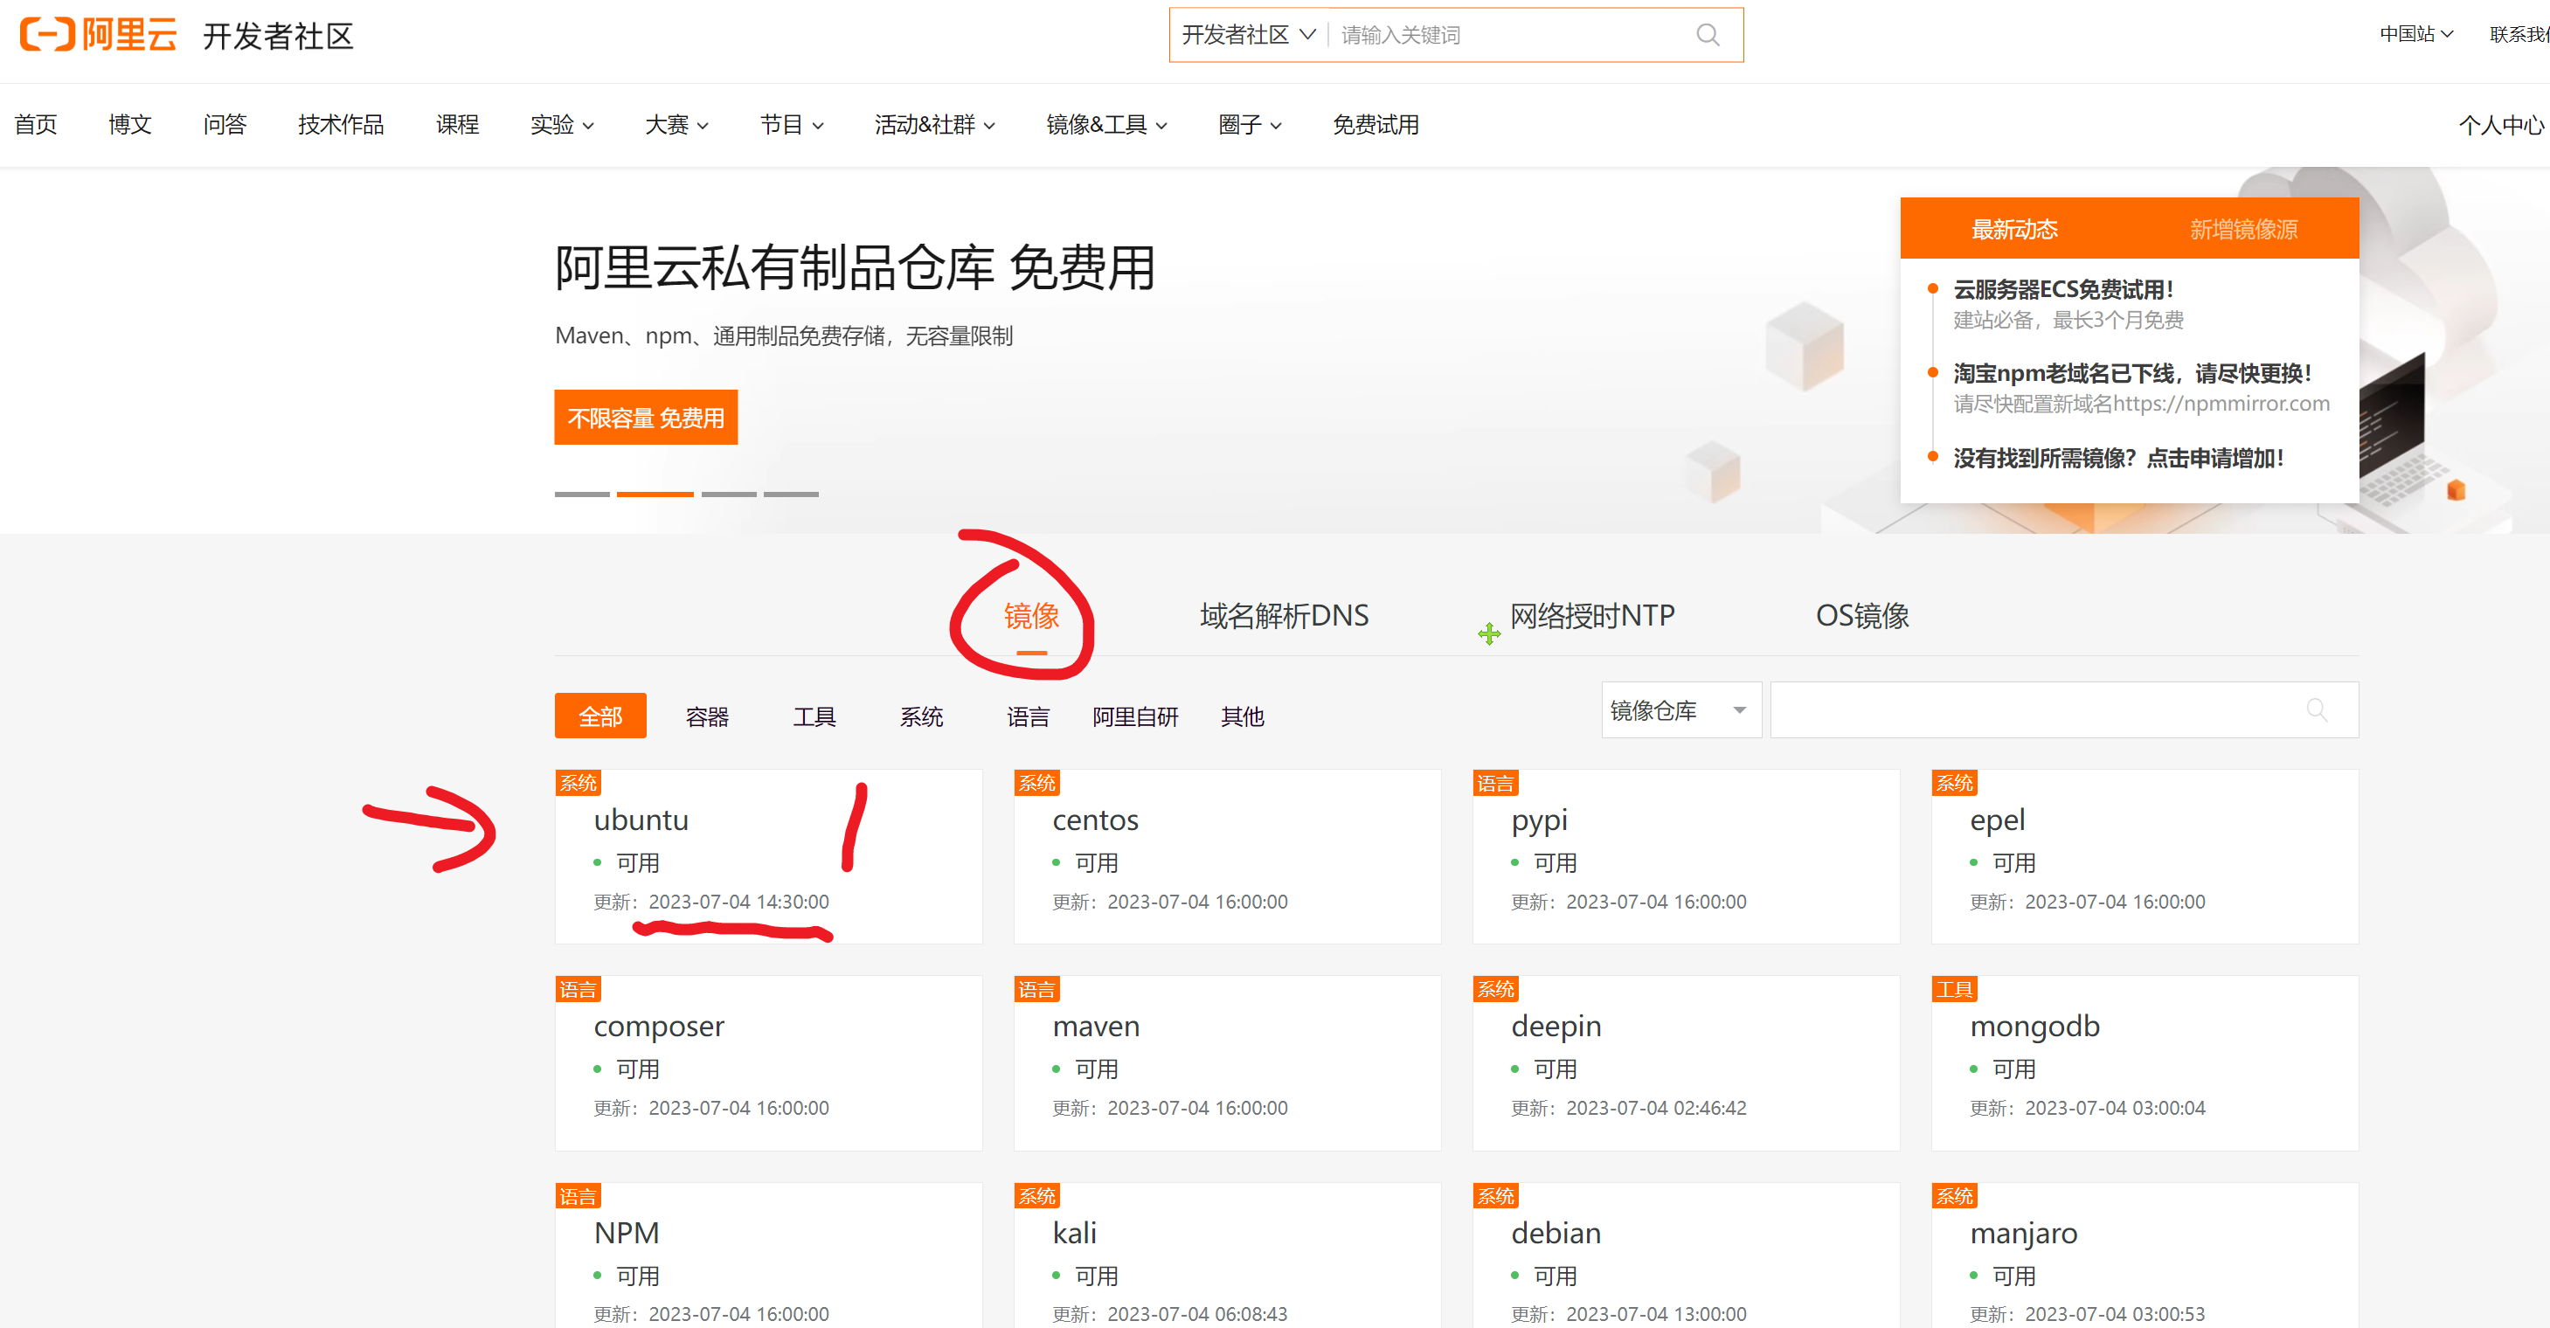This screenshot has height=1328, width=2550.
Task: Open 个人中心
Action: (2501, 125)
